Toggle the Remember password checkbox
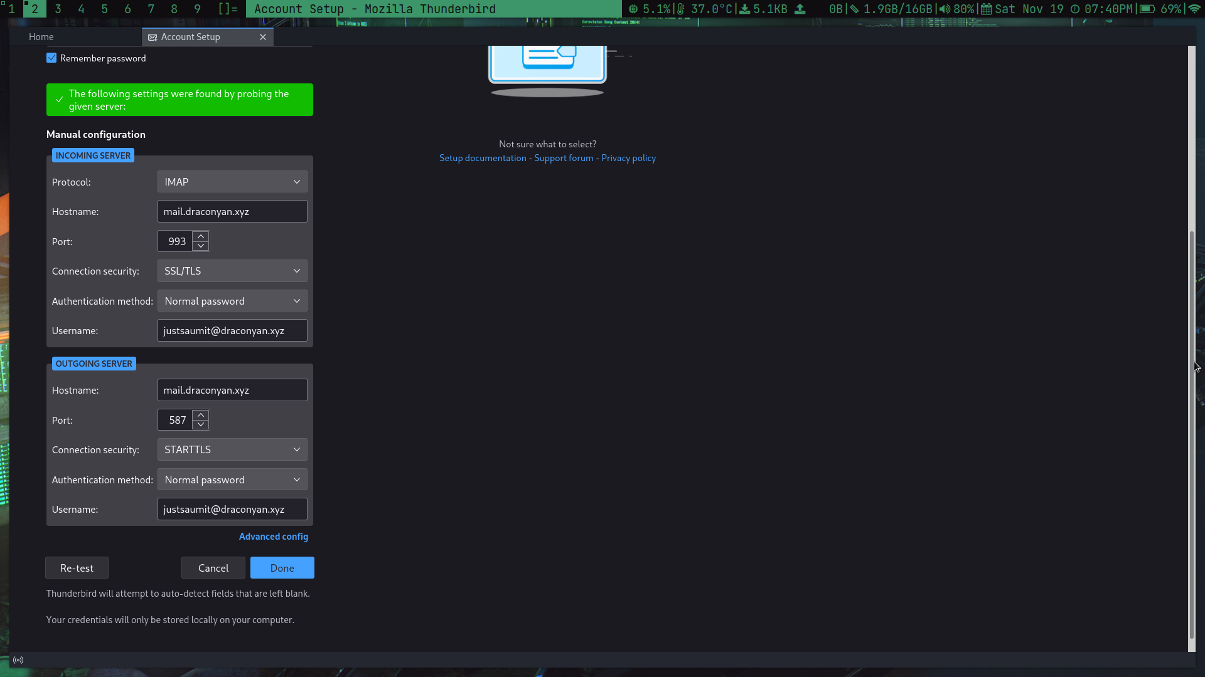 click(x=51, y=58)
